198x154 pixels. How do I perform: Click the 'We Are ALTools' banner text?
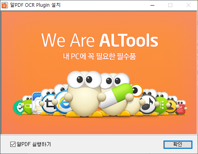pos(100,40)
